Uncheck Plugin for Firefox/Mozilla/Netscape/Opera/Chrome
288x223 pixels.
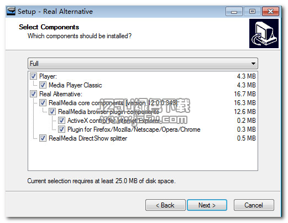[x=61, y=129]
